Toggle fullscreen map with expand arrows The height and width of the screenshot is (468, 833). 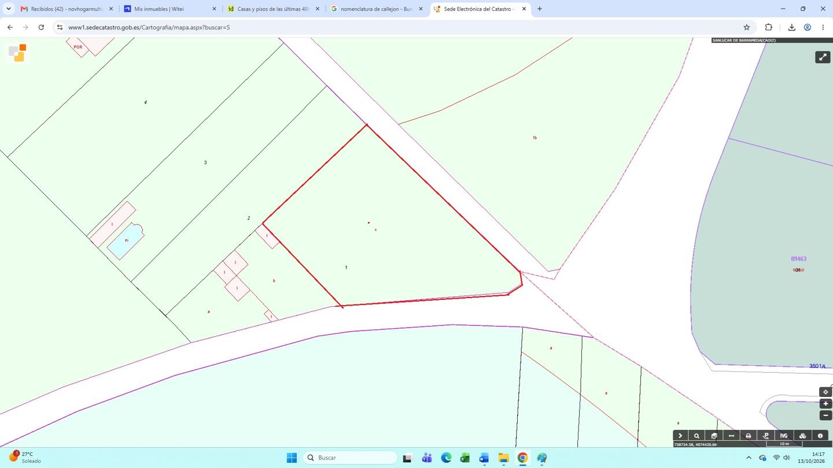pyautogui.click(x=823, y=57)
